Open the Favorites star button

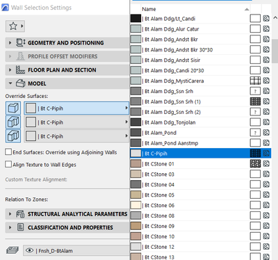(x=15, y=26)
